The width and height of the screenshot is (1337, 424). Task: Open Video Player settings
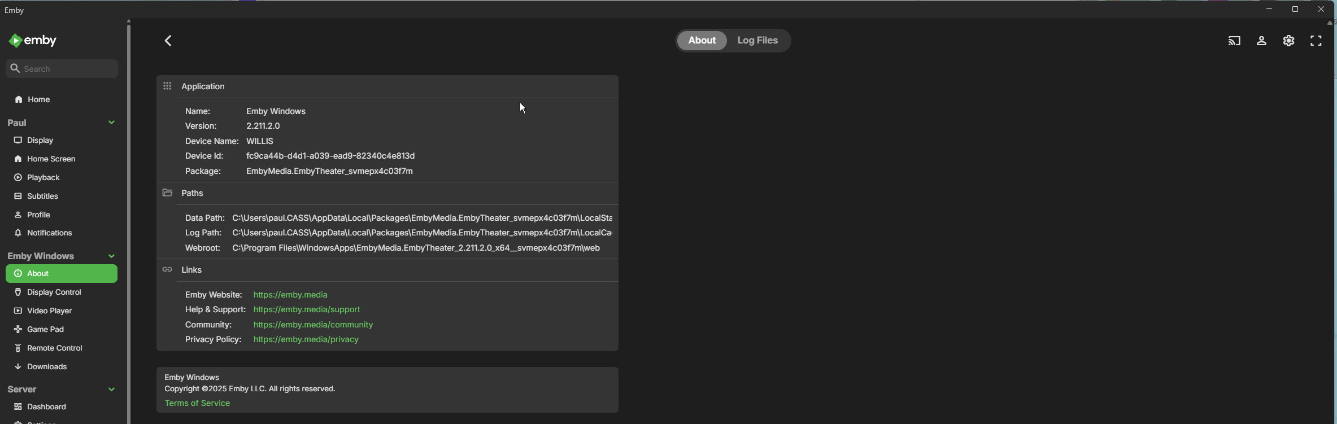click(62, 311)
